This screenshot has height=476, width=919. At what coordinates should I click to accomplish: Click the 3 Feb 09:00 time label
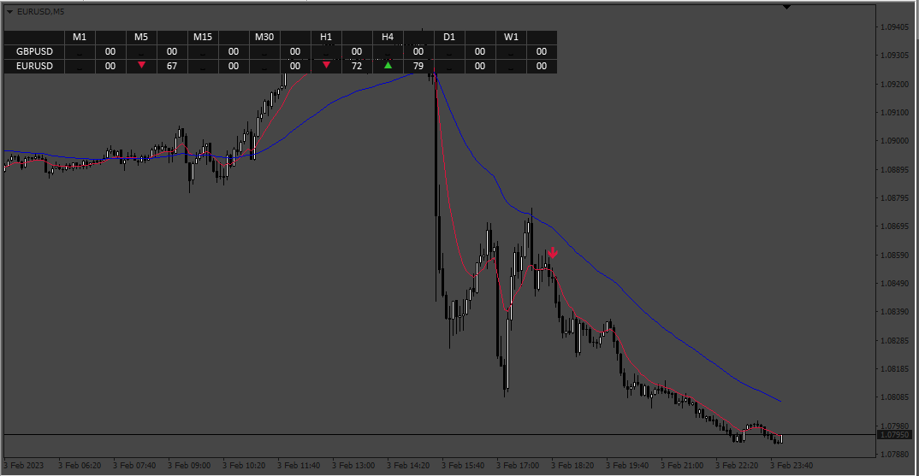tap(189, 466)
